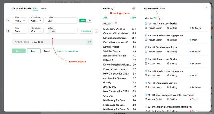Click task icon of PL4 - I11 Create User Stories
This screenshot has width=214, height=114.
coord(146,59)
